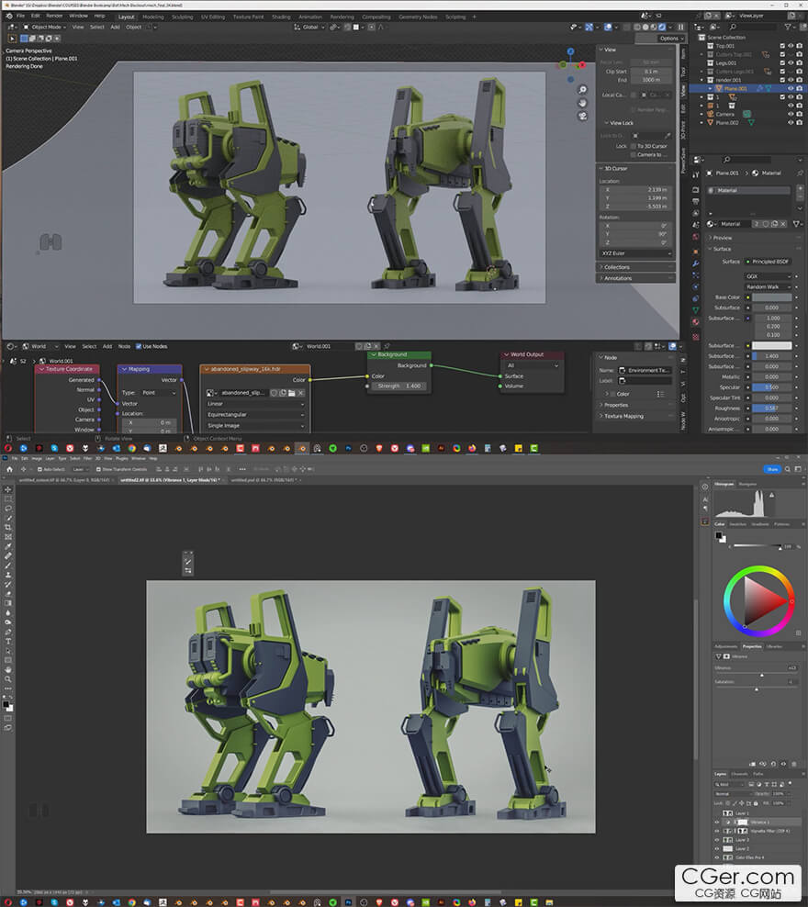Click the Options button in Blender viewport header
Screen dimensions: 808x907
point(671,39)
